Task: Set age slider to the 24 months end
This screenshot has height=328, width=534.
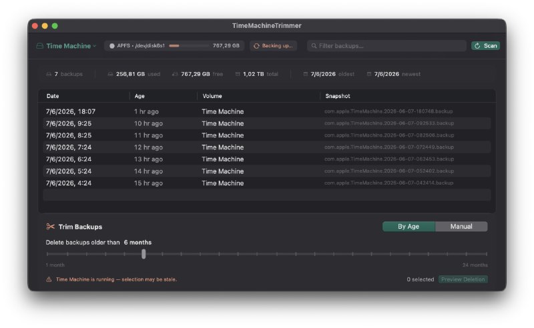Action: [x=487, y=254]
